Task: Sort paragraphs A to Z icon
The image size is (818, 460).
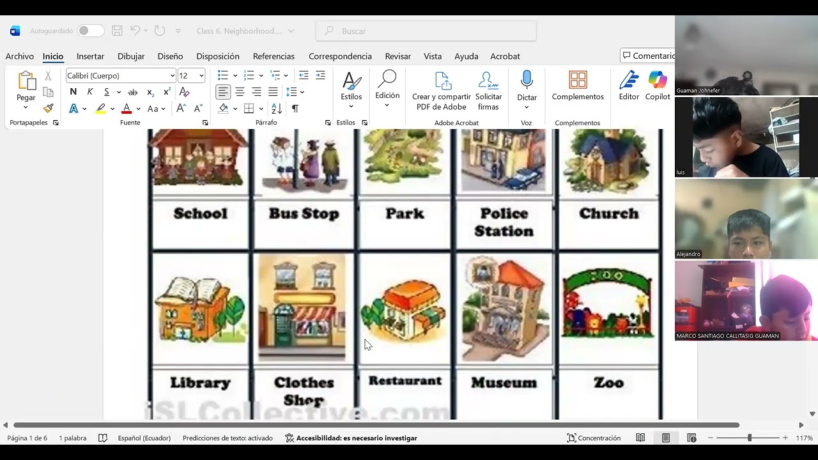Action: pos(277,109)
